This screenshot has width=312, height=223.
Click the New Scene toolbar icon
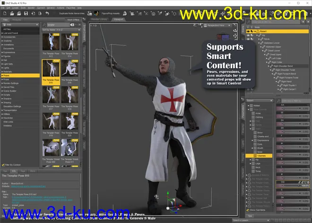[x=5, y=14]
